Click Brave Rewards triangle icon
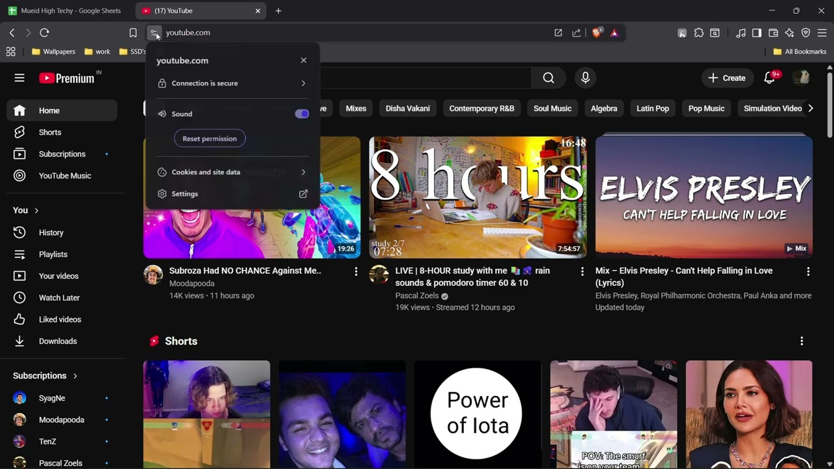 (614, 33)
